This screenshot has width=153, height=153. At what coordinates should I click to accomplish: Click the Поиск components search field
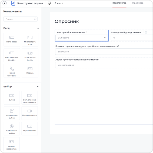[20, 19]
